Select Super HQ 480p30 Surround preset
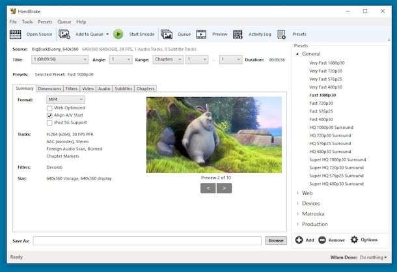 (x=336, y=184)
